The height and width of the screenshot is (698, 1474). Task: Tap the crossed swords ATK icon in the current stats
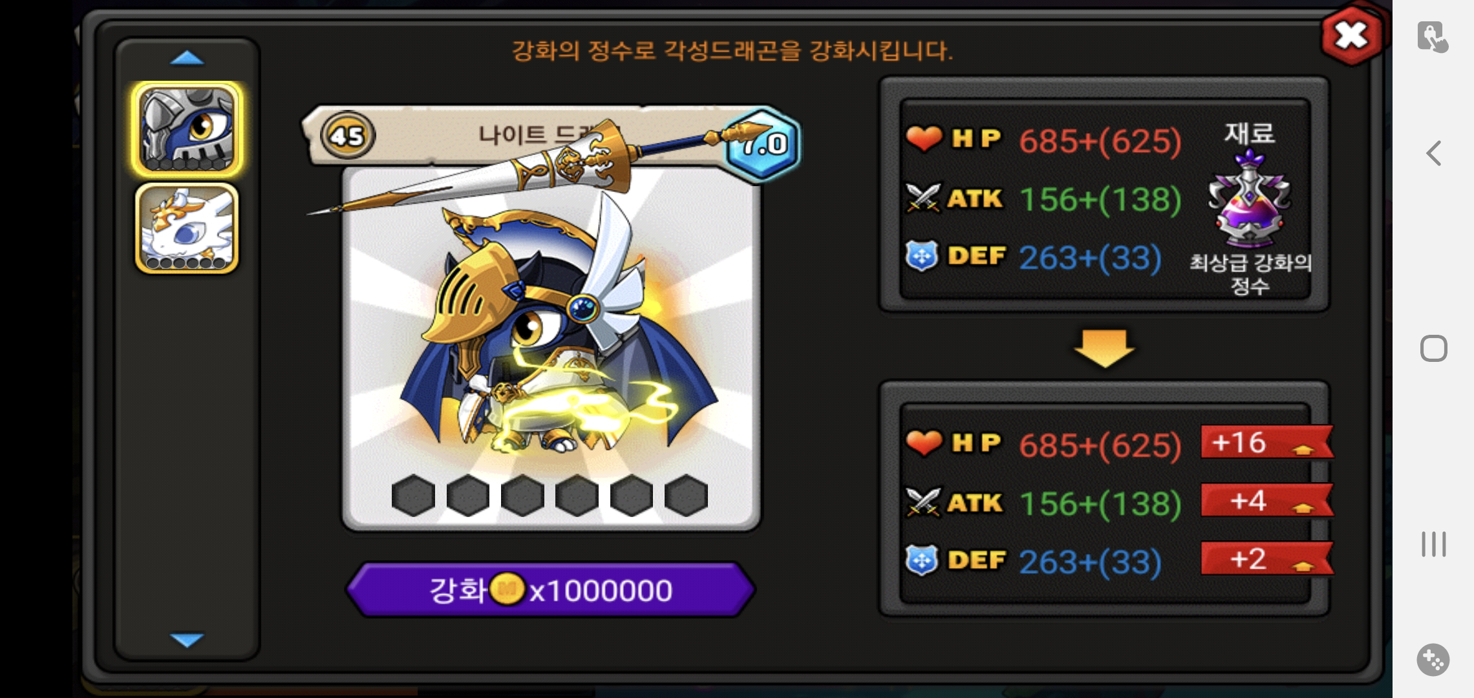(x=923, y=198)
